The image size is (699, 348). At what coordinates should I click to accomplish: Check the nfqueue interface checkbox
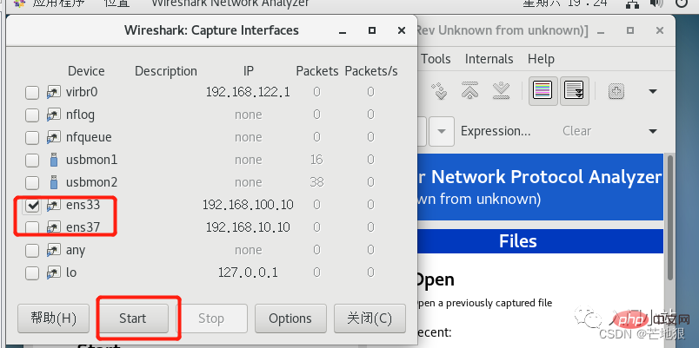click(32, 138)
